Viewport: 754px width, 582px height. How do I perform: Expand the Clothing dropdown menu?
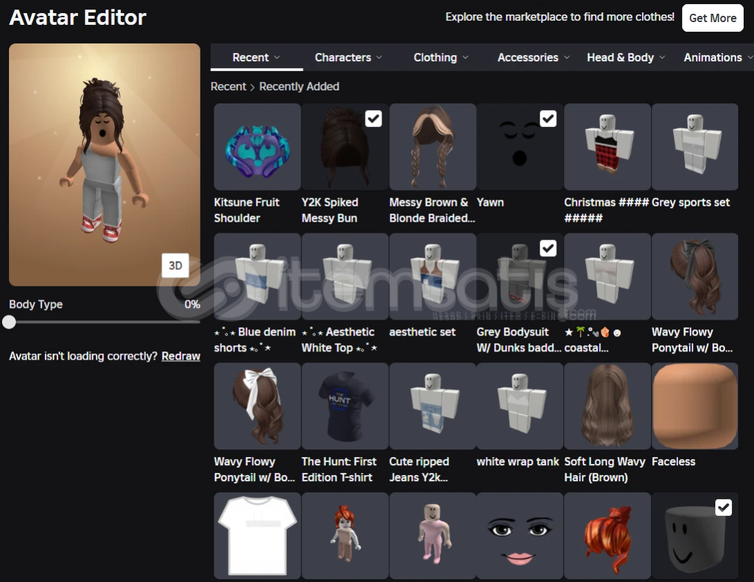[x=441, y=57]
